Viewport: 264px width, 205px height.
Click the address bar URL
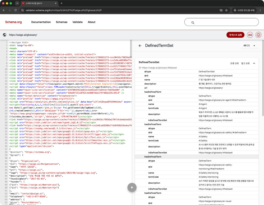[64, 10]
